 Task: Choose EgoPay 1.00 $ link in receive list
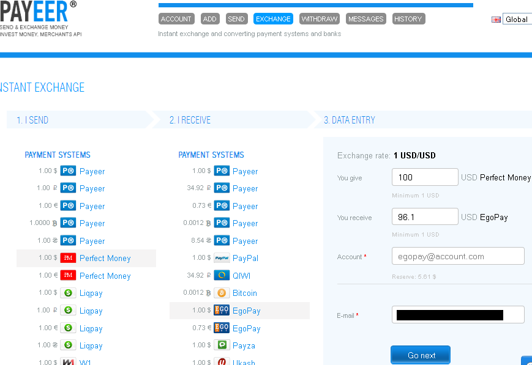246,311
